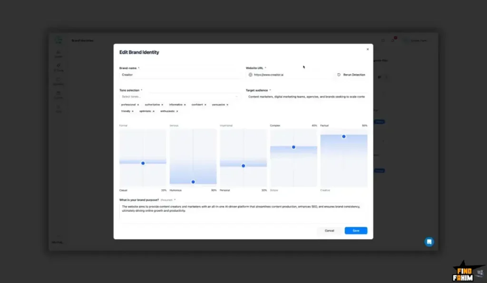Viewport: 487px width, 283px height.
Task: Click the Complex–Simple slider handle
Action: point(294,146)
